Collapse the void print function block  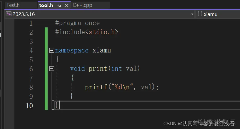click(x=52, y=69)
